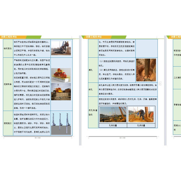This screenshot has width=181, height=181.
Task: Click the three drilling rigs diagram image
Action: 61,123
